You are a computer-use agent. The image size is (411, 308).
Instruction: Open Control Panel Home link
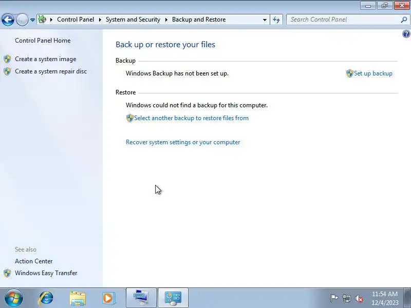tap(43, 41)
